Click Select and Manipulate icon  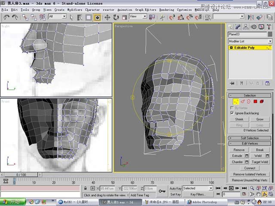pyautogui.click(x=162, y=17)
